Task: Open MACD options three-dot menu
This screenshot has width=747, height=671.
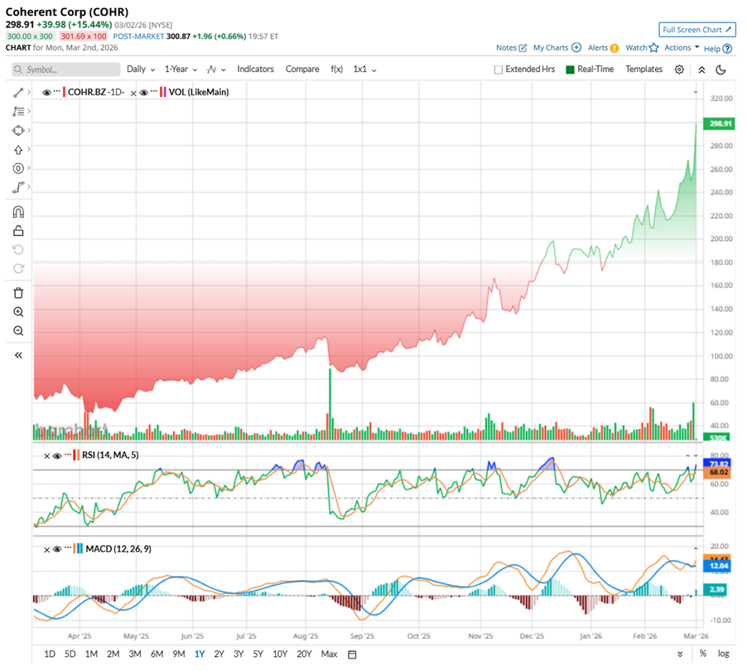Action: [68, 548]
